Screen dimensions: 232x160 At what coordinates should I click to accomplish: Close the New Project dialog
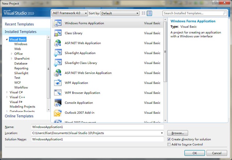click(x=224, y=3)
